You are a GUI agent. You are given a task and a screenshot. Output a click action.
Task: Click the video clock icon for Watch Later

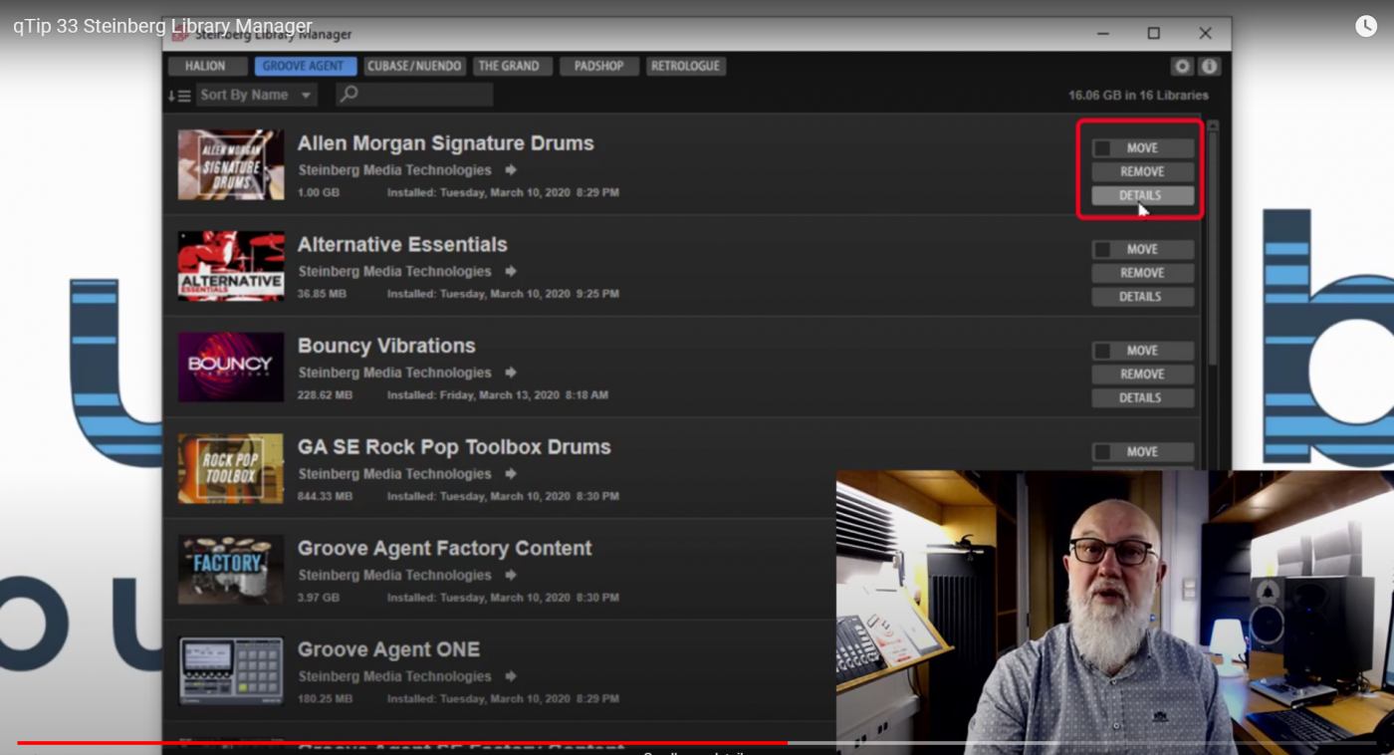pos(1366,27)
